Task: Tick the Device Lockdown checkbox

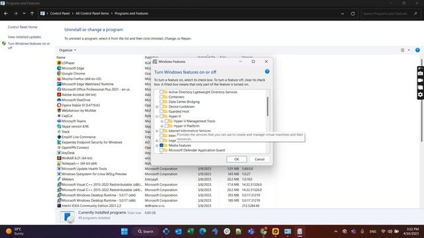Action: (x=162, y=106)
